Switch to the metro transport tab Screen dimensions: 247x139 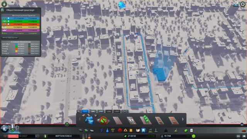click(93, 112)
